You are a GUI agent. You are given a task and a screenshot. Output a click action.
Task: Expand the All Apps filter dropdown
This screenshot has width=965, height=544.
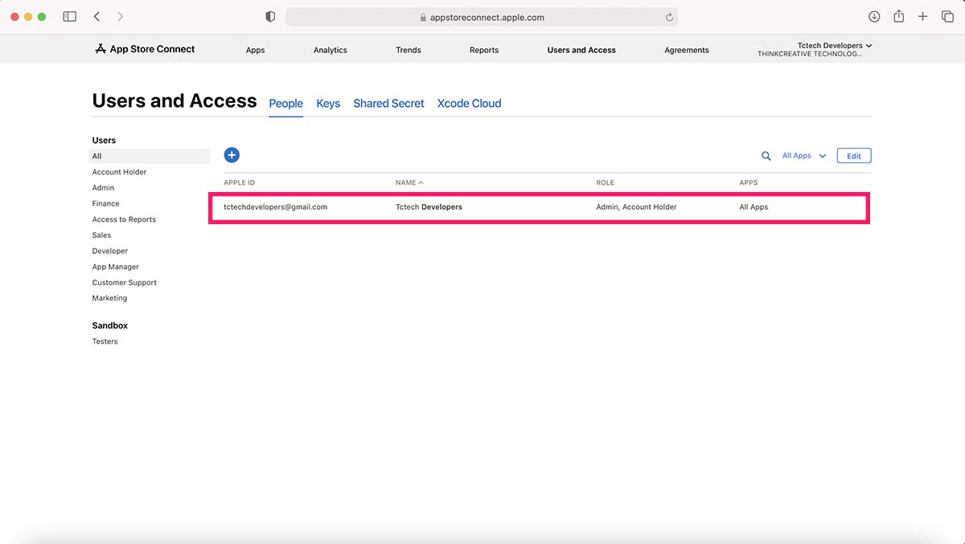coord(804,156)
